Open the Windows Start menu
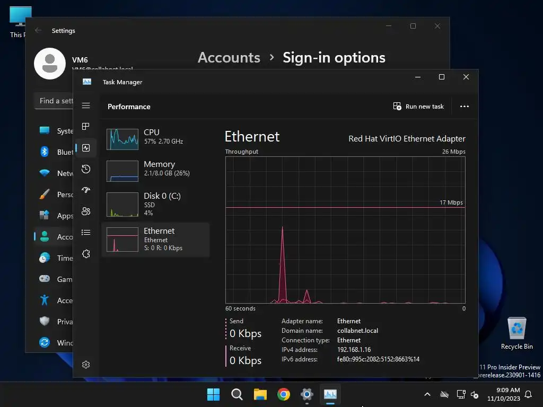 click(x=213, y=394)
